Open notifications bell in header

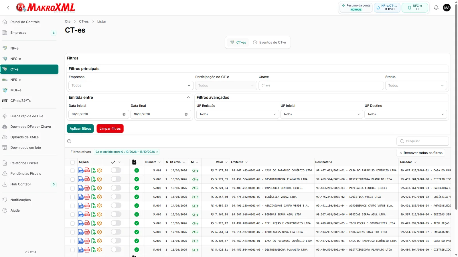436,8
